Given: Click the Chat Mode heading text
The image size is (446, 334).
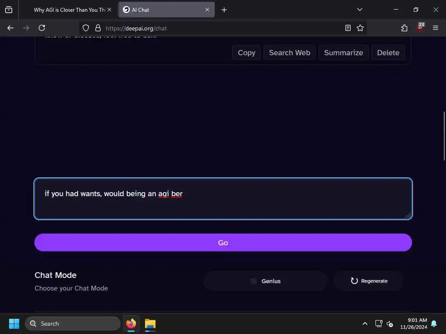Looking at the screenshot, I should click(55, 275).
